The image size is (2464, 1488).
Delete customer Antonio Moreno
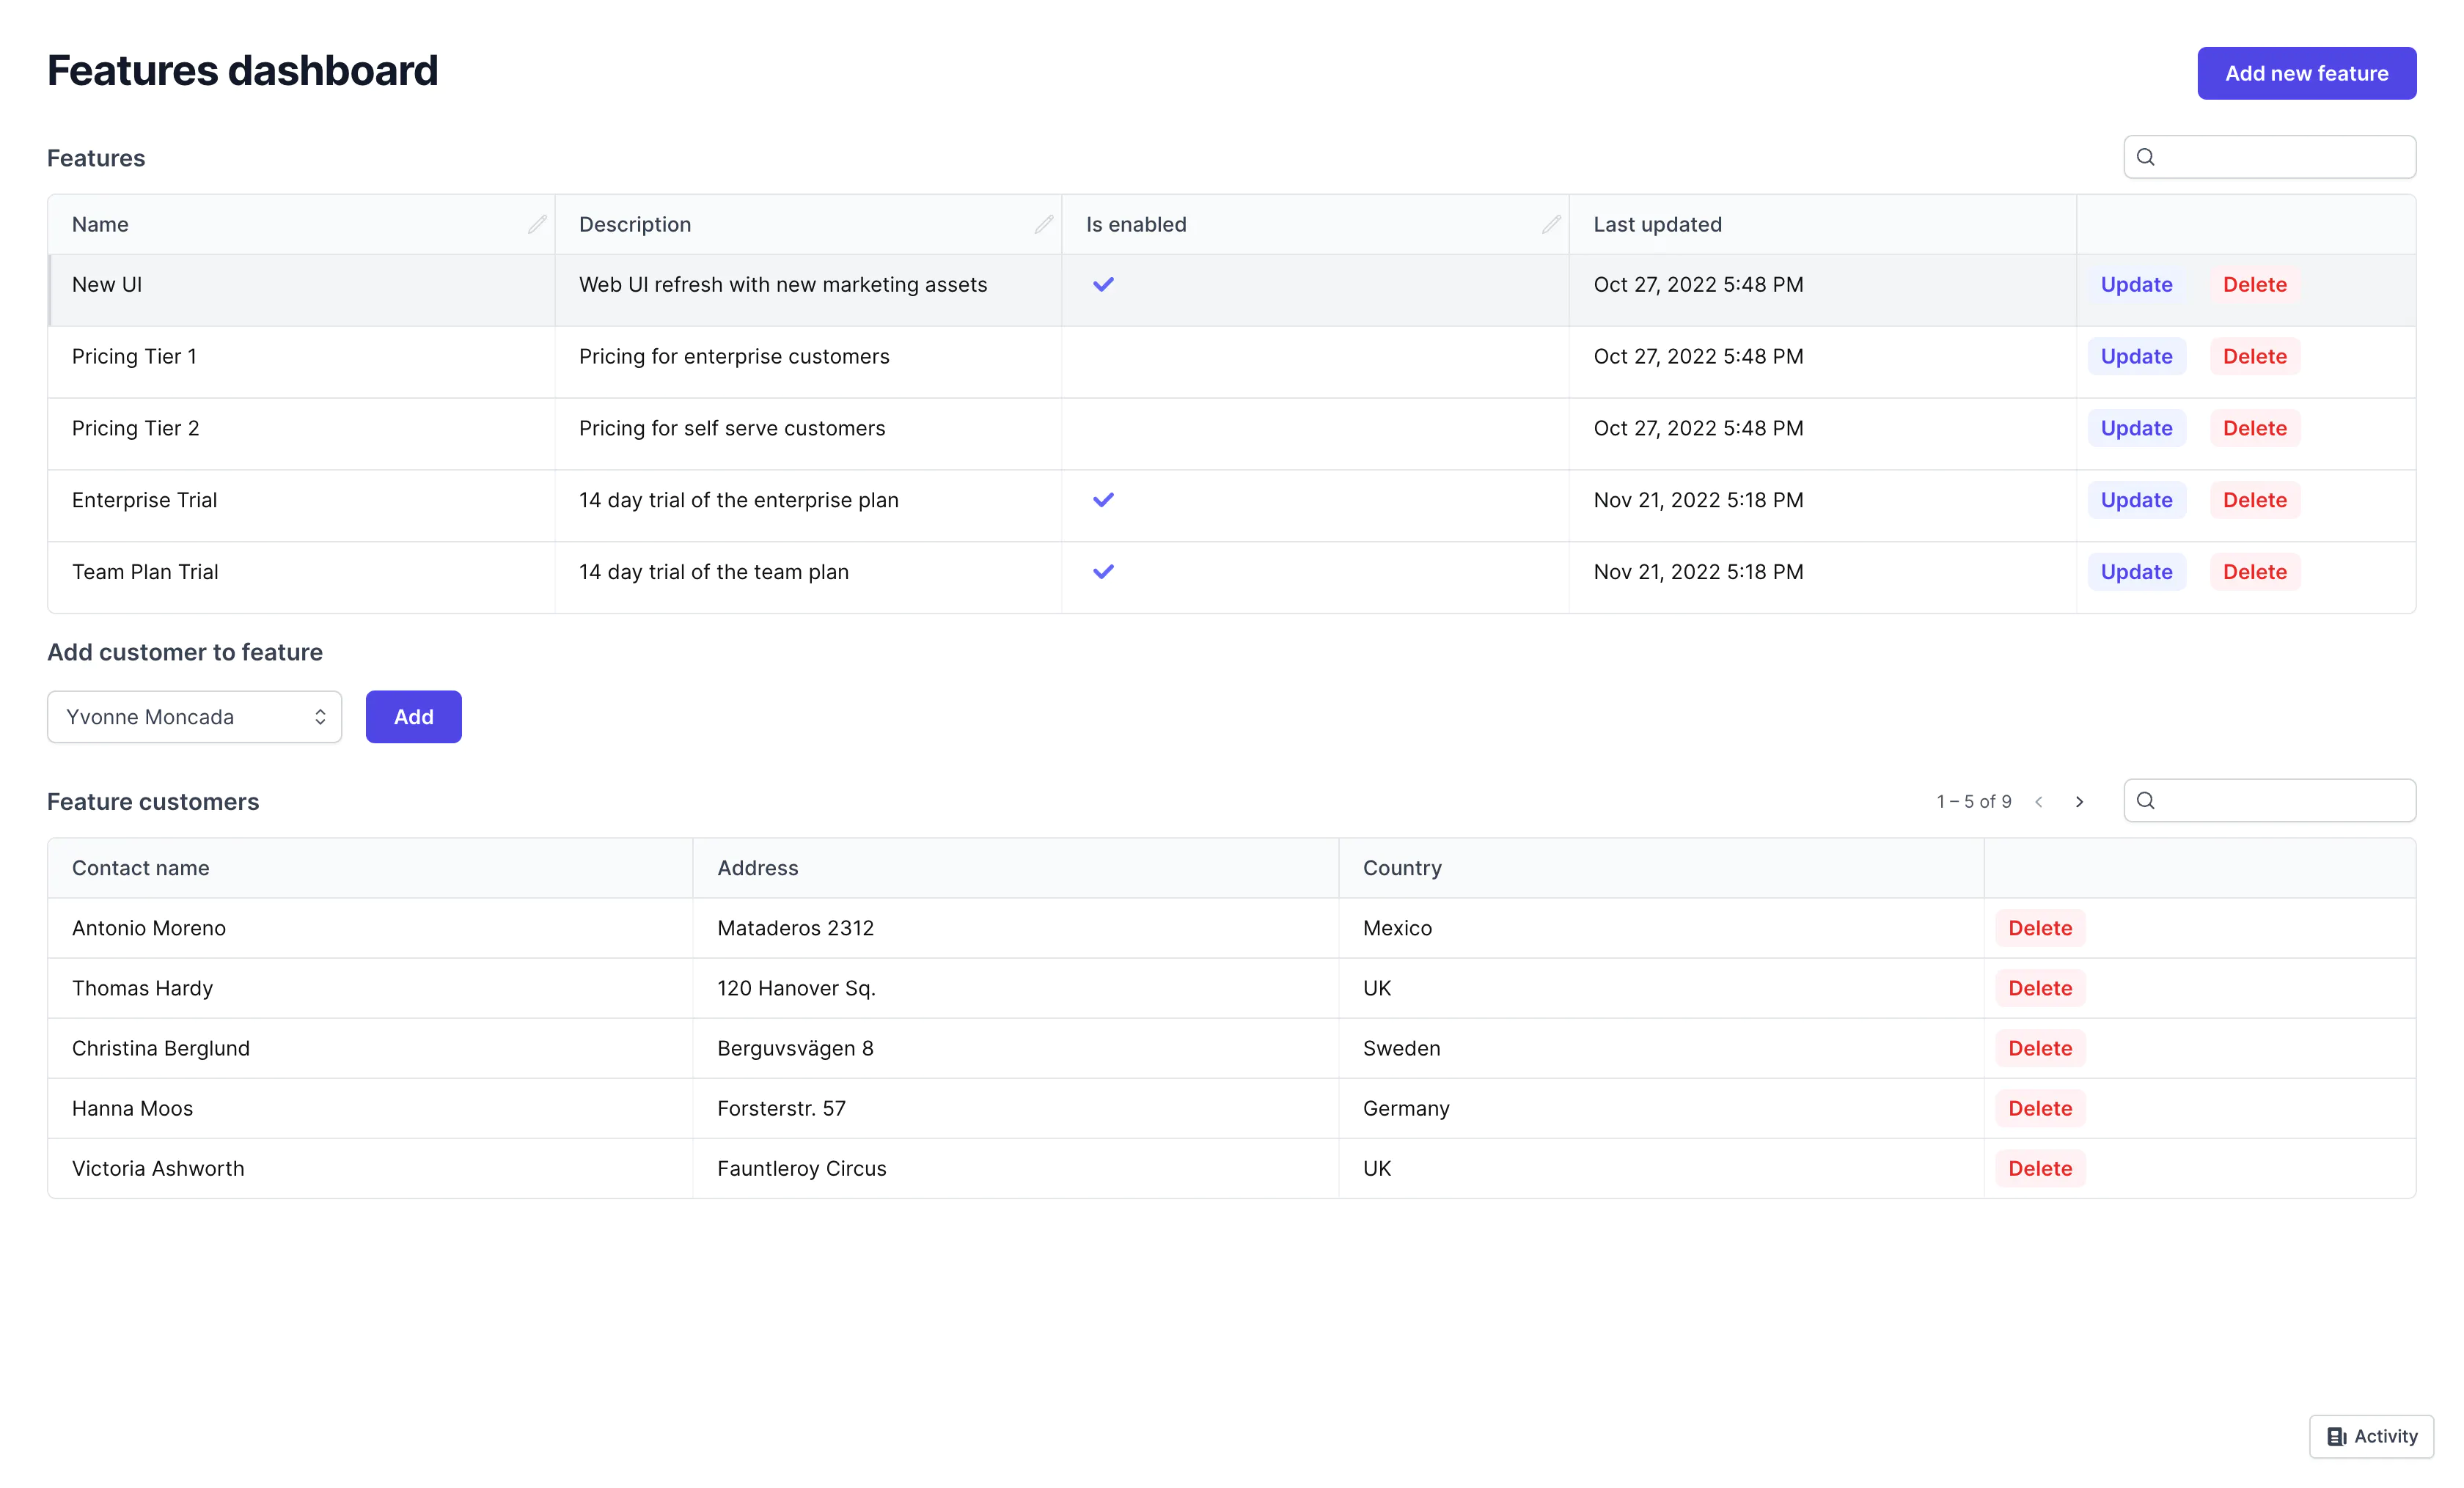(x=2040, y=929)
